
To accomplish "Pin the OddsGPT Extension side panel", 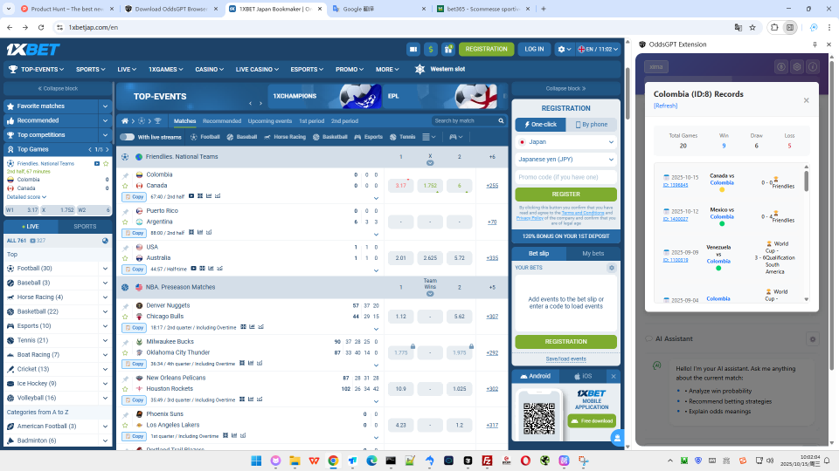I will point(815,44).
